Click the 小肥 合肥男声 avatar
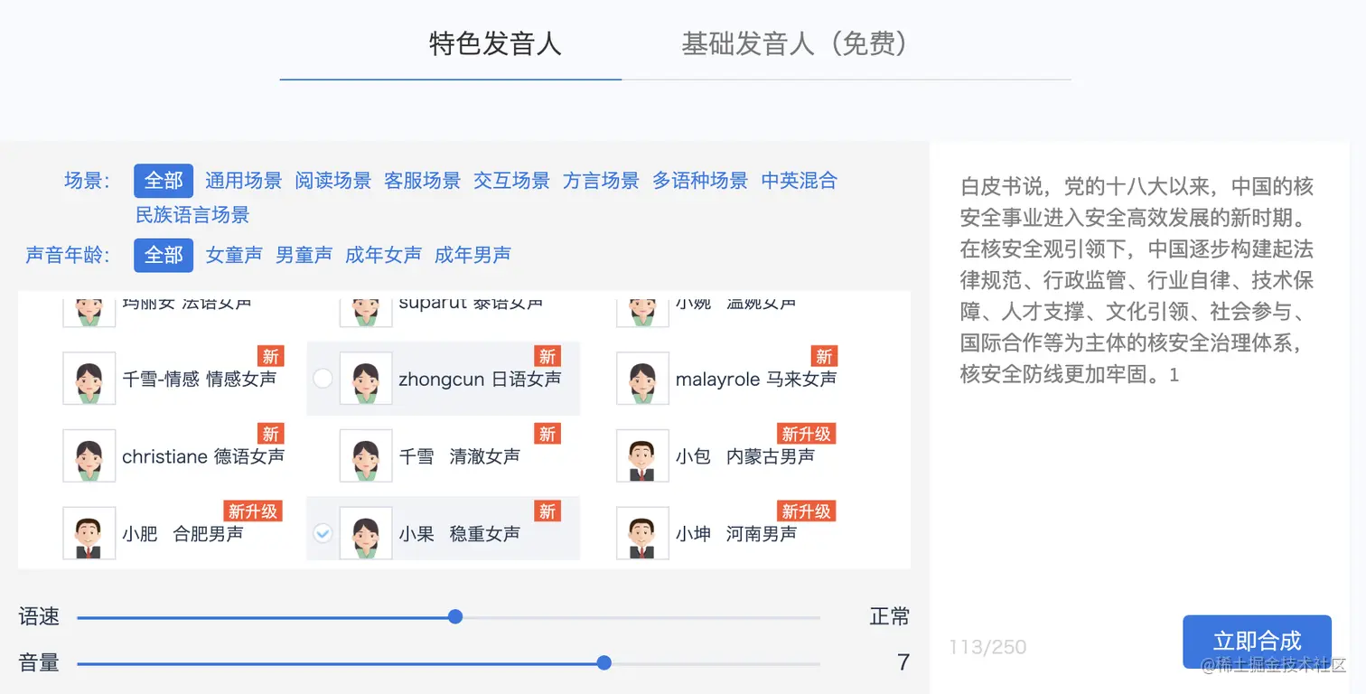This screenshot has width=1366, height=694. click(89, 533)
